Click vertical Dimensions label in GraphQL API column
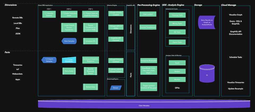The image size is (255, 112). click(131, 29)
